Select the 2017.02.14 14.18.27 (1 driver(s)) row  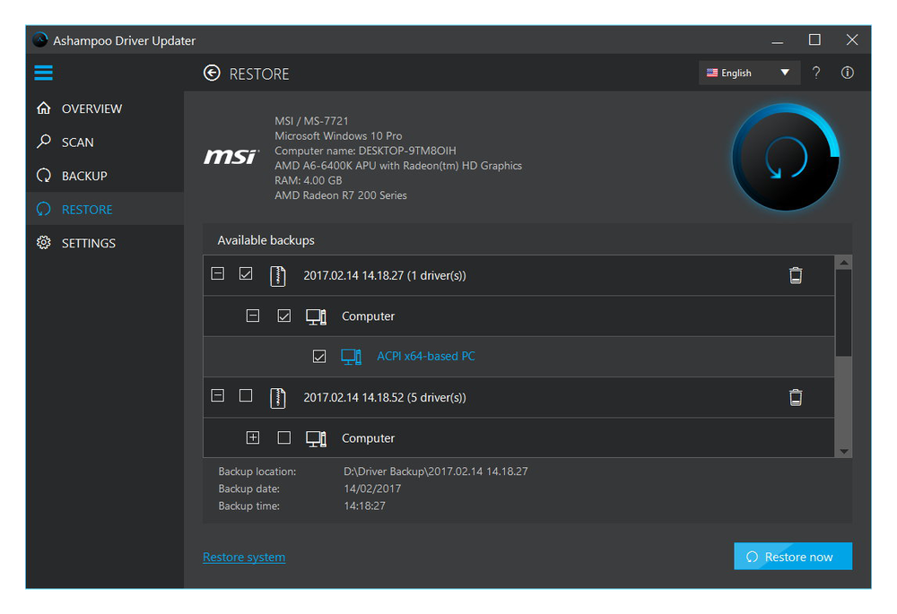pos(518,275)
